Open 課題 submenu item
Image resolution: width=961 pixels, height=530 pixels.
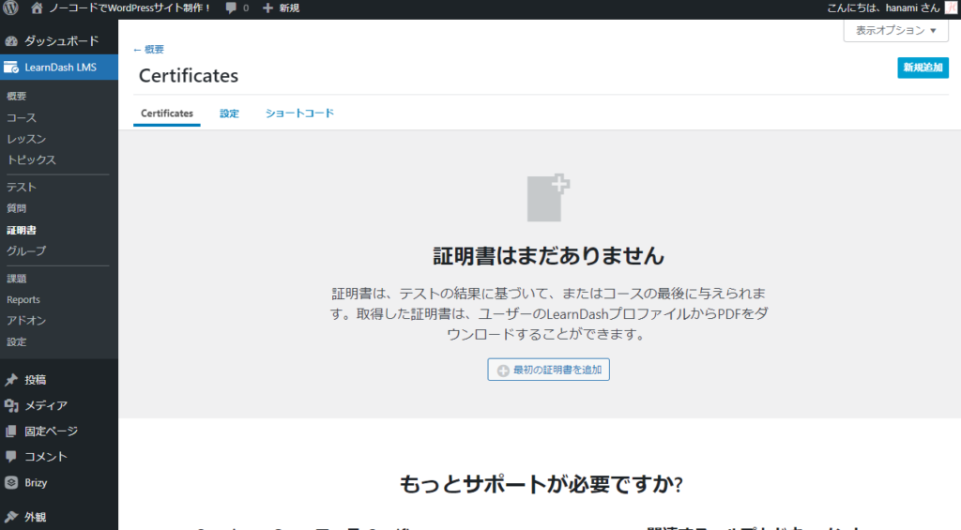tap(17, 279)
